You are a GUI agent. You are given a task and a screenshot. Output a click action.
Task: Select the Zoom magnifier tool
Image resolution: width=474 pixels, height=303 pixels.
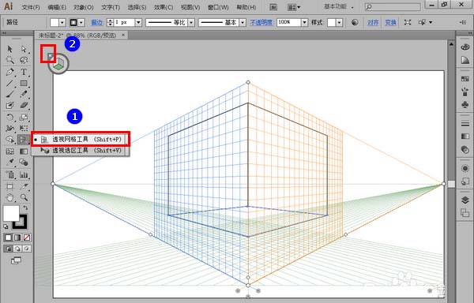point(24,198)
